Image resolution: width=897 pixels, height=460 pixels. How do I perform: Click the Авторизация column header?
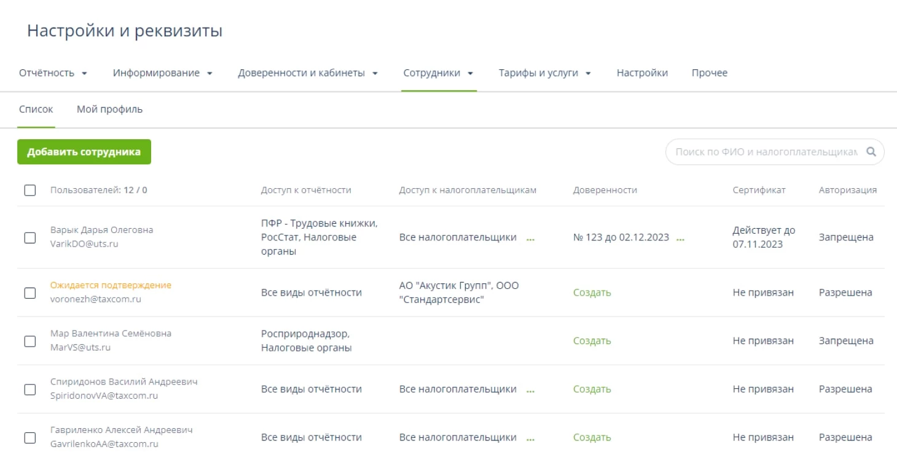point(847,190)
